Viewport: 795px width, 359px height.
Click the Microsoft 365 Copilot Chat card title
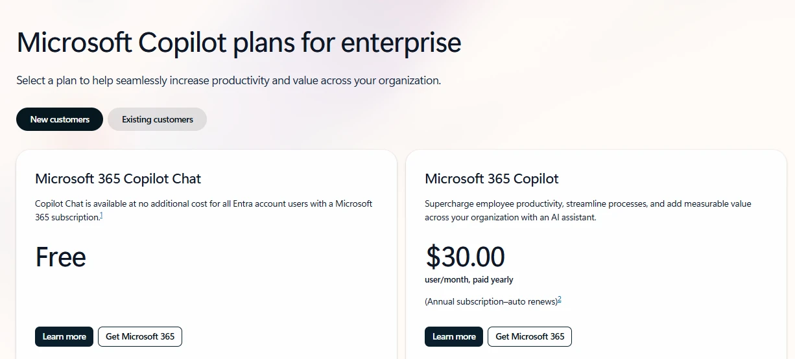(118, 179)
